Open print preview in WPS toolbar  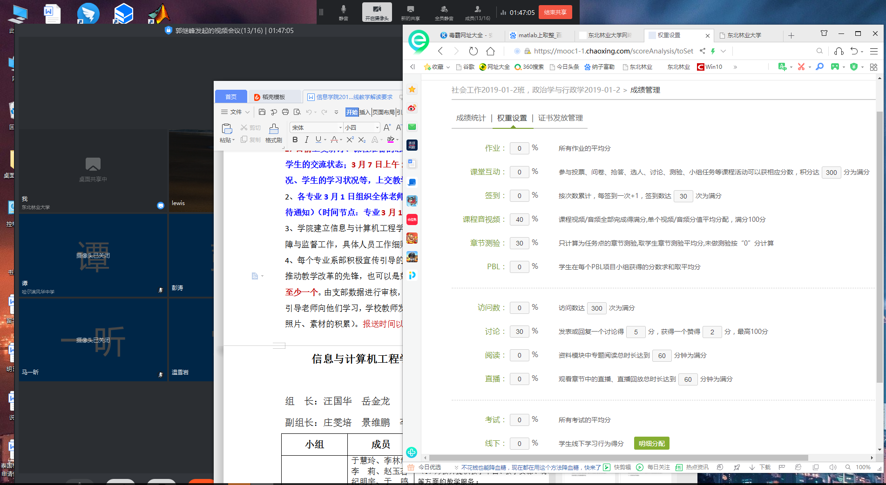297,112
